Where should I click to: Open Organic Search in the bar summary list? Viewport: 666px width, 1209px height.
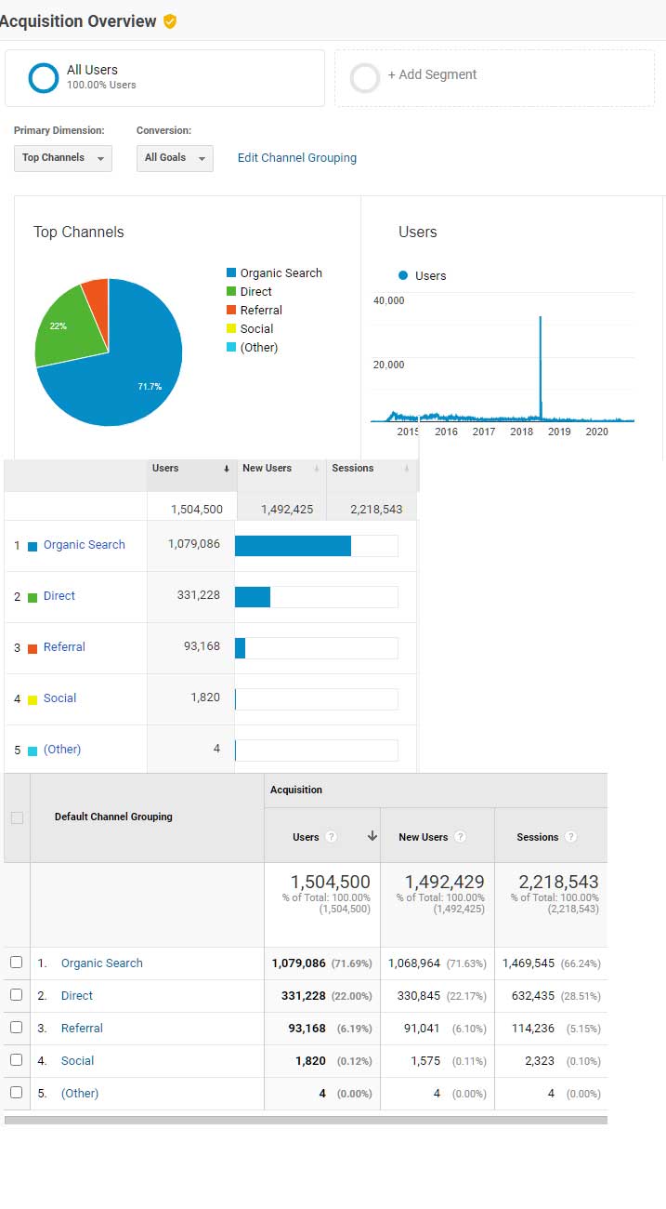click(85, 545)
